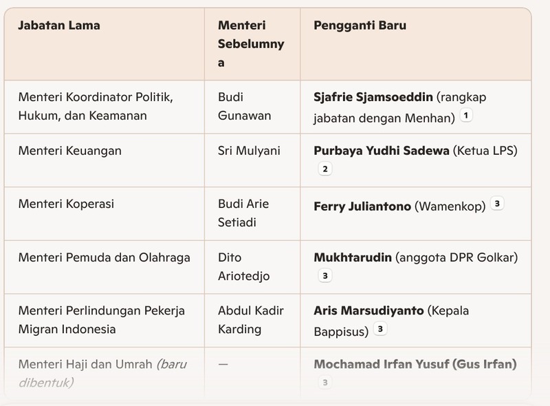Screen dimensions: 550x406
Task: Open citation badge 2 under Purbaya Yudhi Sadewa
Action: [325, 169]
